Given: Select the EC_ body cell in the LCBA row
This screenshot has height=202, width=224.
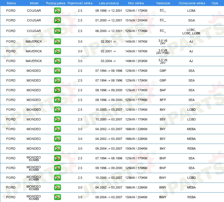Looking at the screenshot, I should [x=163, y=11].
